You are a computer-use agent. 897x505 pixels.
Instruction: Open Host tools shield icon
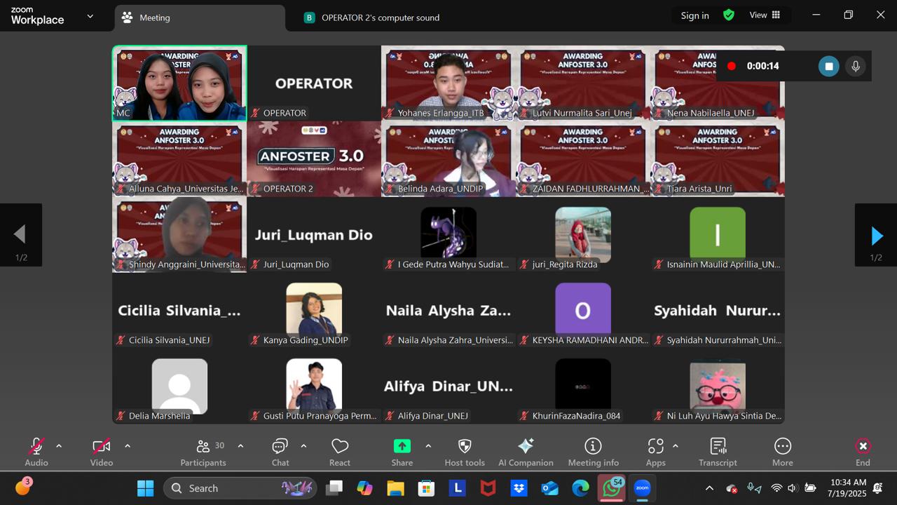(x=465, y=452)
